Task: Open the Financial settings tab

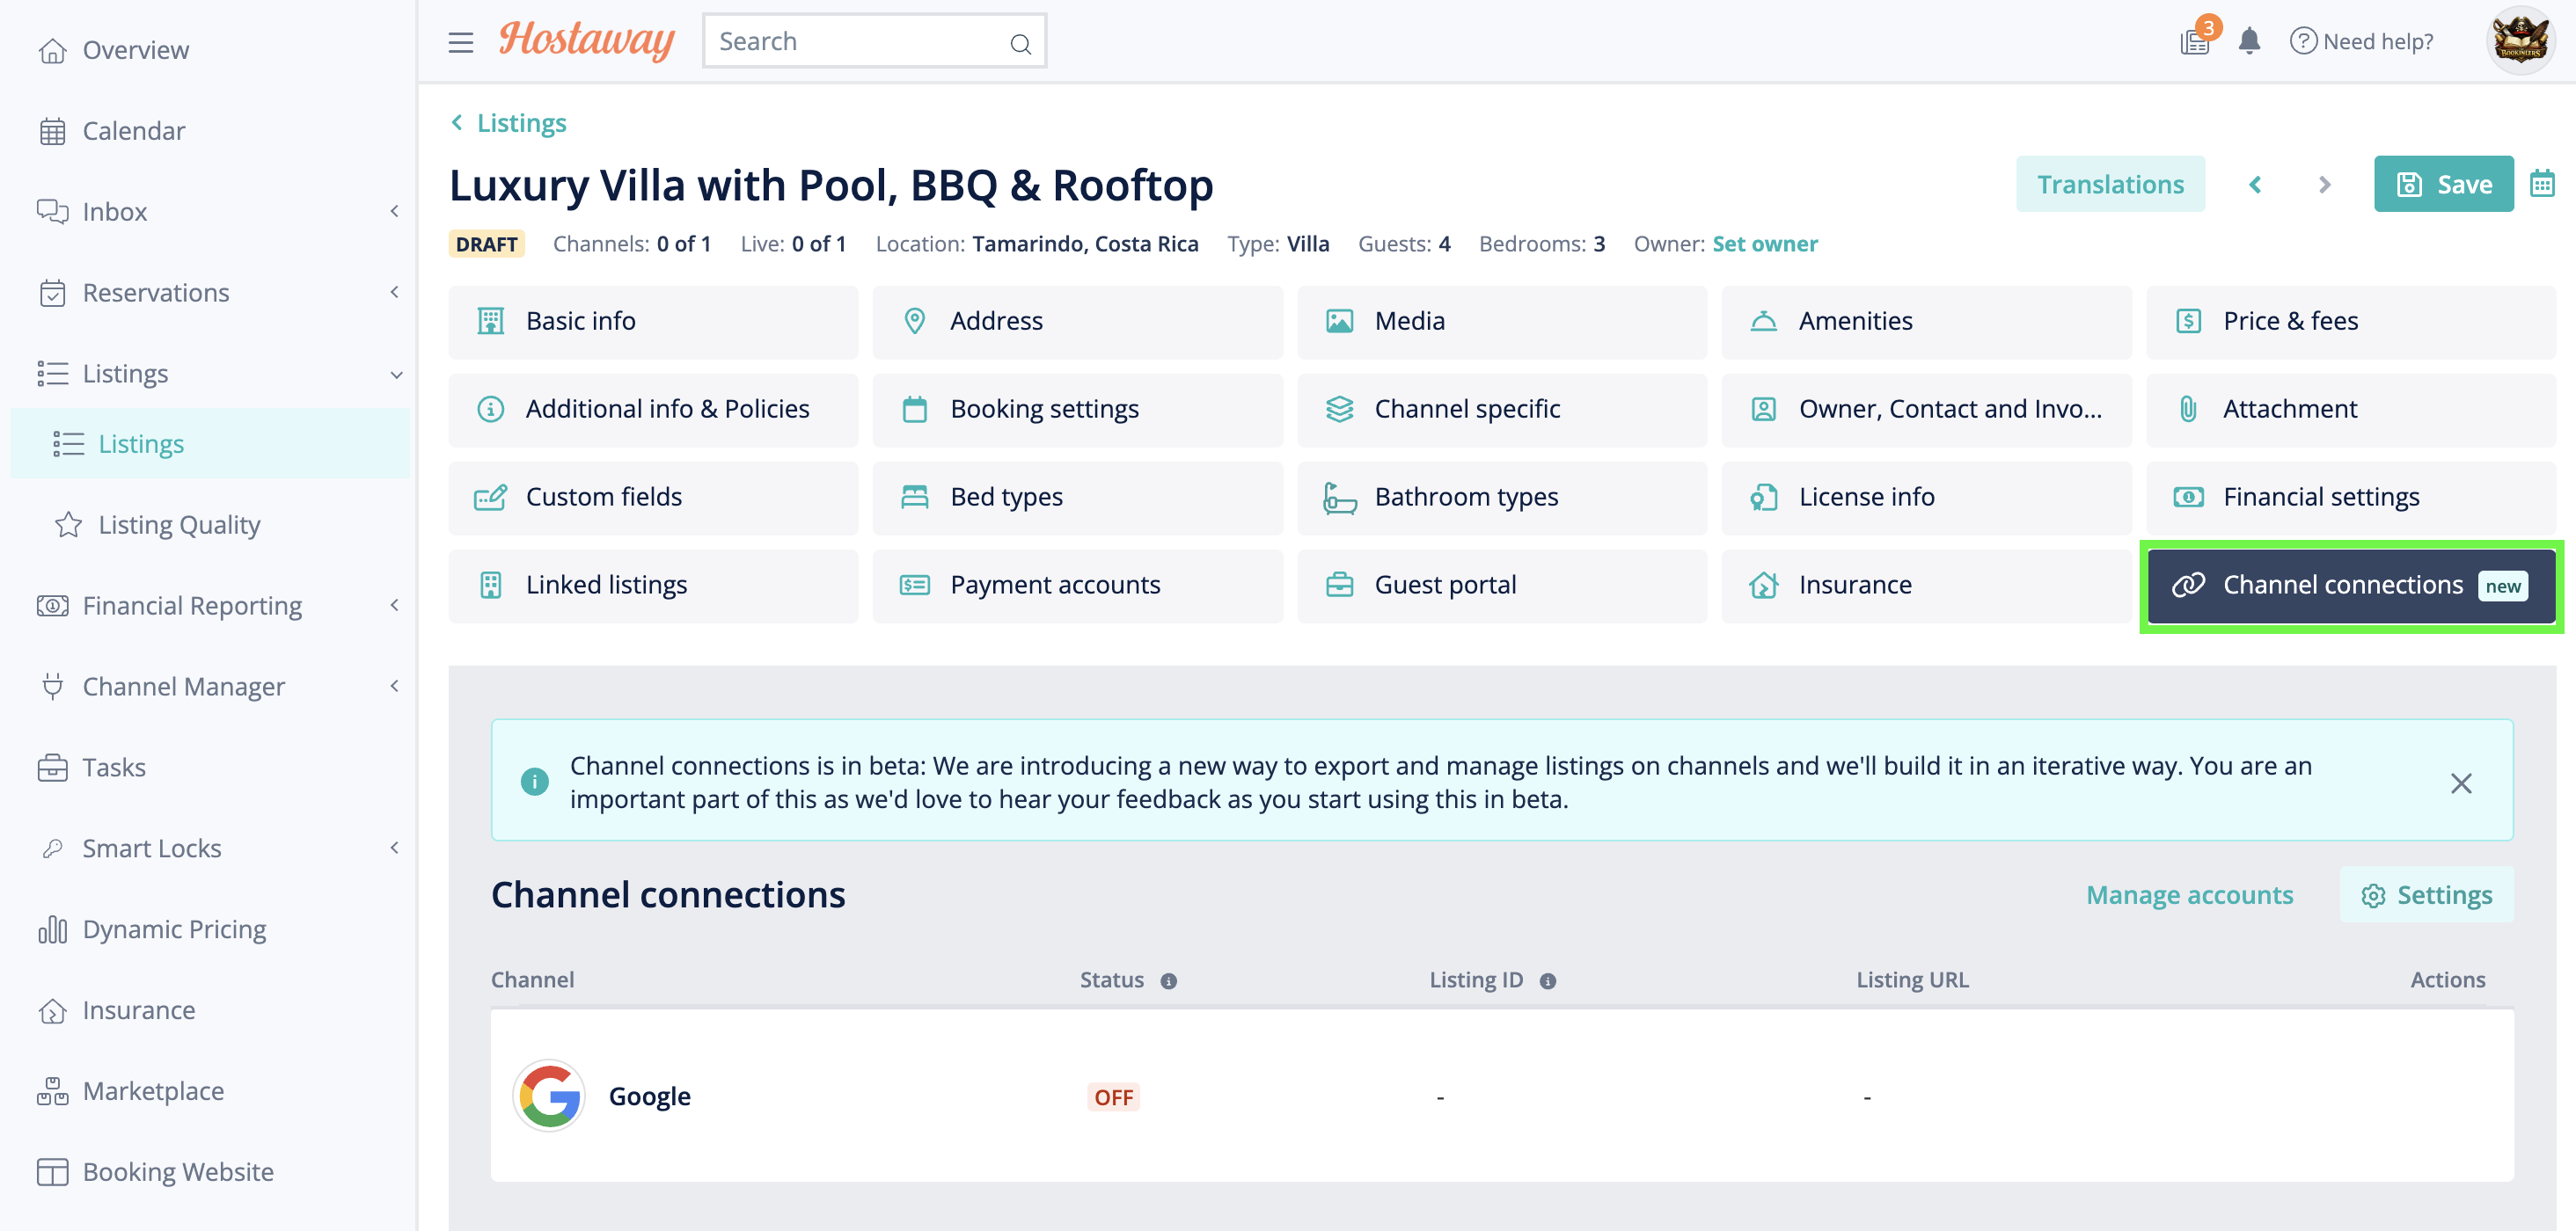Action: pos(2350,498)
